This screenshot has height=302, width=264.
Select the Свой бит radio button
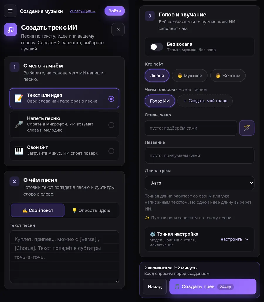click(111, 151)
